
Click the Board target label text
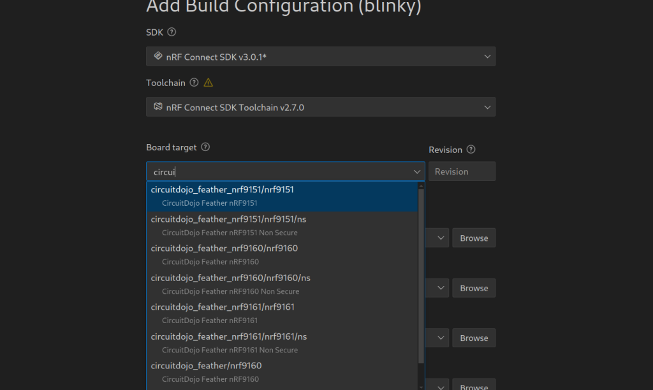pos(171,147)
